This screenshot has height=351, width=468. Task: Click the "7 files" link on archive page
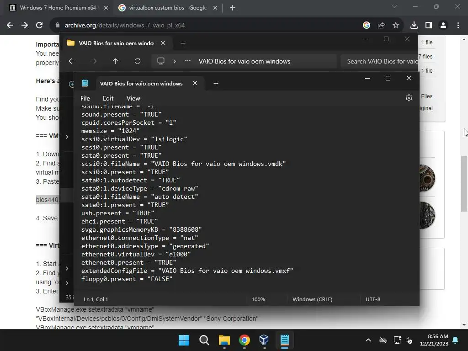coord(425,56)
